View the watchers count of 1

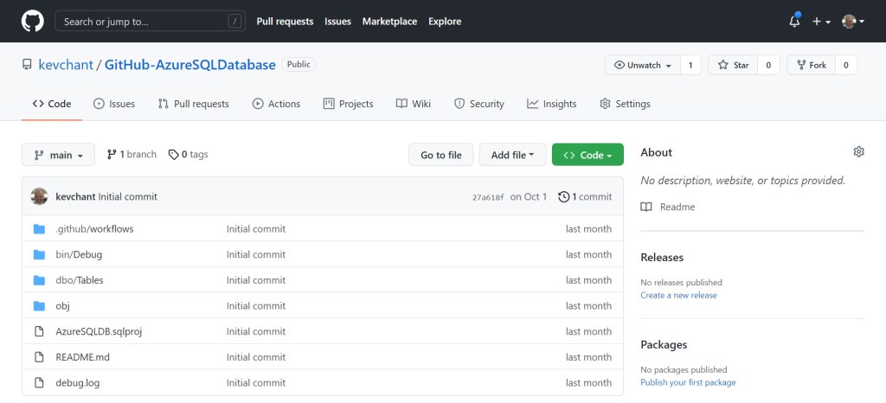click(690, 65)
